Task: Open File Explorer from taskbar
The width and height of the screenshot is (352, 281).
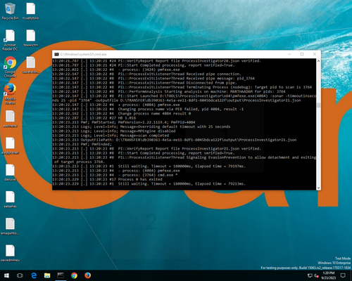Action: click(x=47, y=275)
